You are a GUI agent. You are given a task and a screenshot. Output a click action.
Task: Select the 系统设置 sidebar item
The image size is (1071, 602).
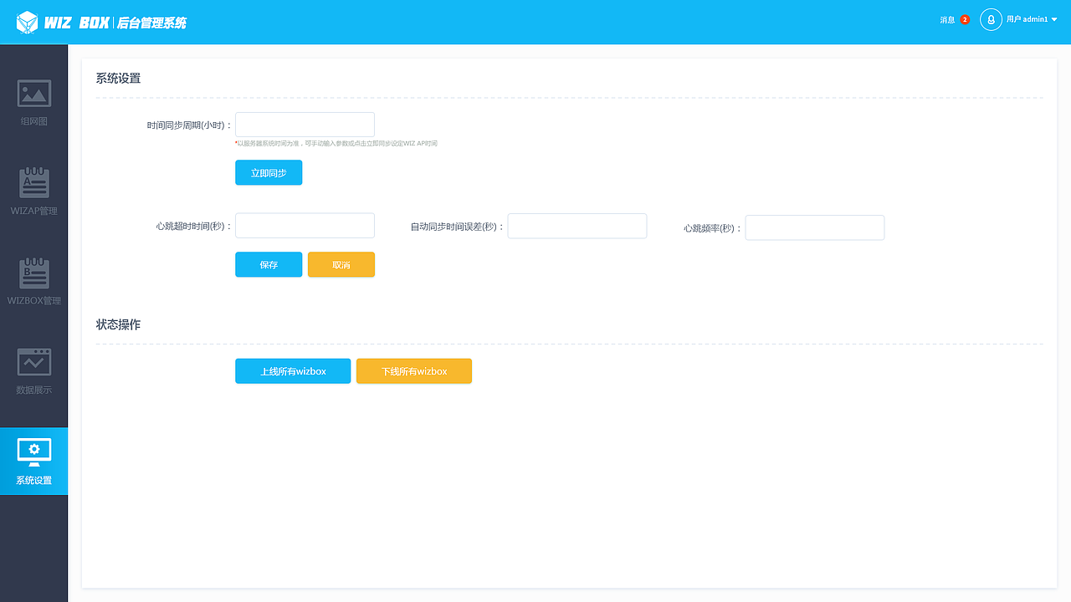(x=33, y=462)
